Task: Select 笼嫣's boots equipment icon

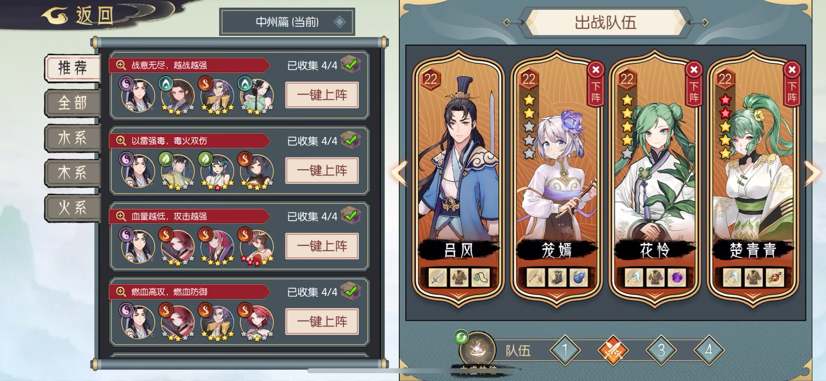Action: tap(557, 278)
